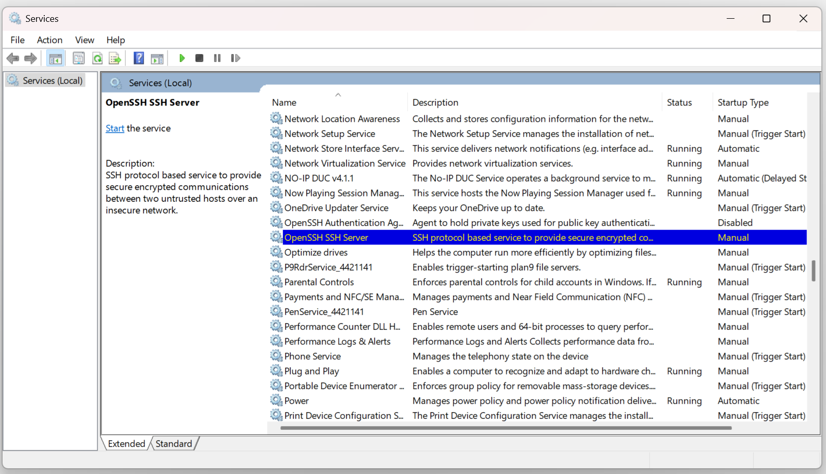Select Network Virtualization Service row
This screenshot has height=474, width=826.
tap(538, 163)
